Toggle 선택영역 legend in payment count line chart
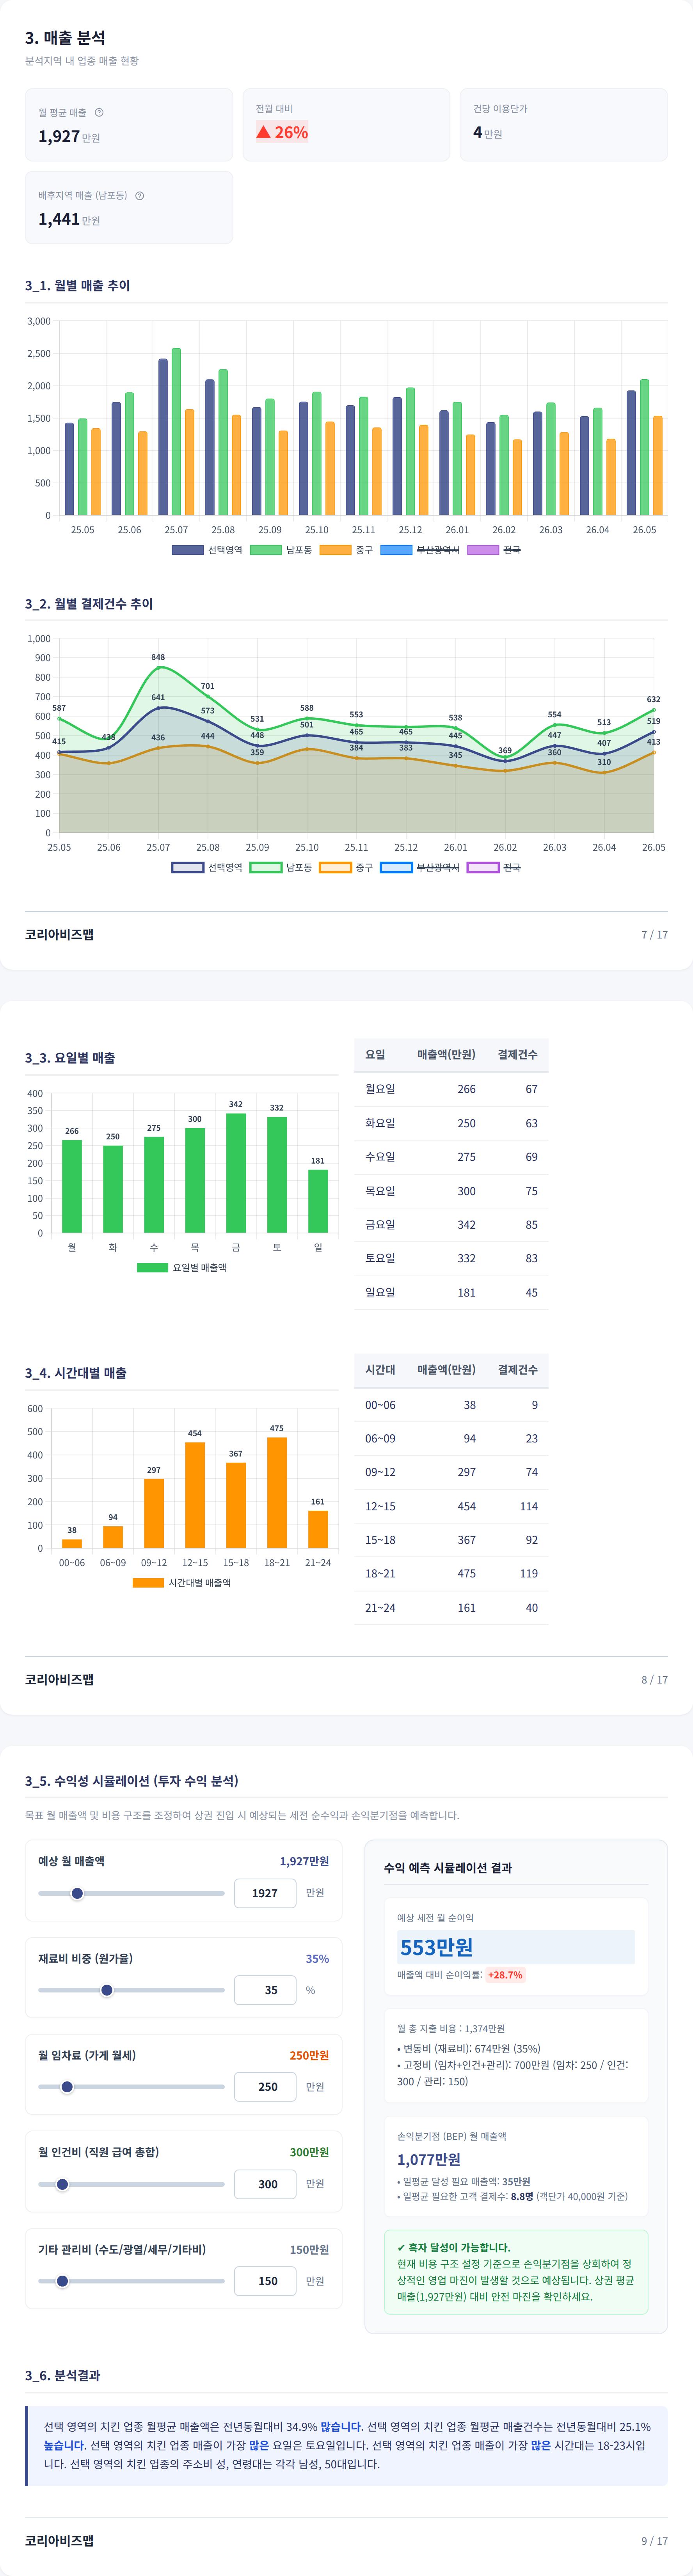This screenshot has height=2576, width=693. click(x=207, y=867)
